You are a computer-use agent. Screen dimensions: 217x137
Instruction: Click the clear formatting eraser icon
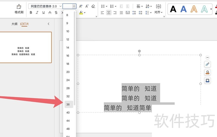93,6
